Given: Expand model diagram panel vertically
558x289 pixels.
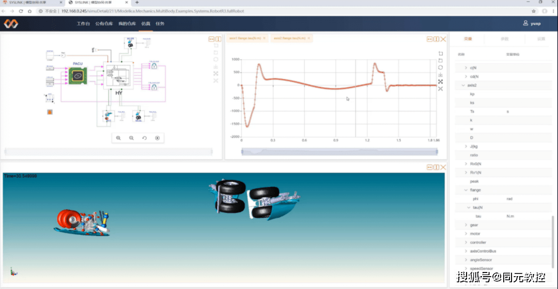Looking at the screenshot, I should (x=218, y=39).
